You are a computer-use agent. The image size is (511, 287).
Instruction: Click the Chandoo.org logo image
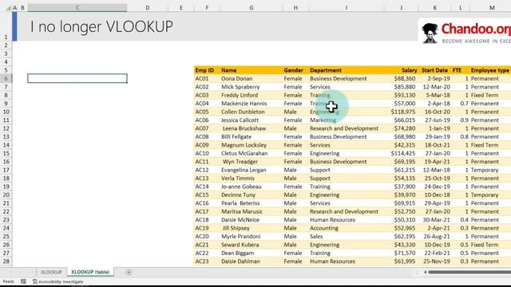(465, 33)
